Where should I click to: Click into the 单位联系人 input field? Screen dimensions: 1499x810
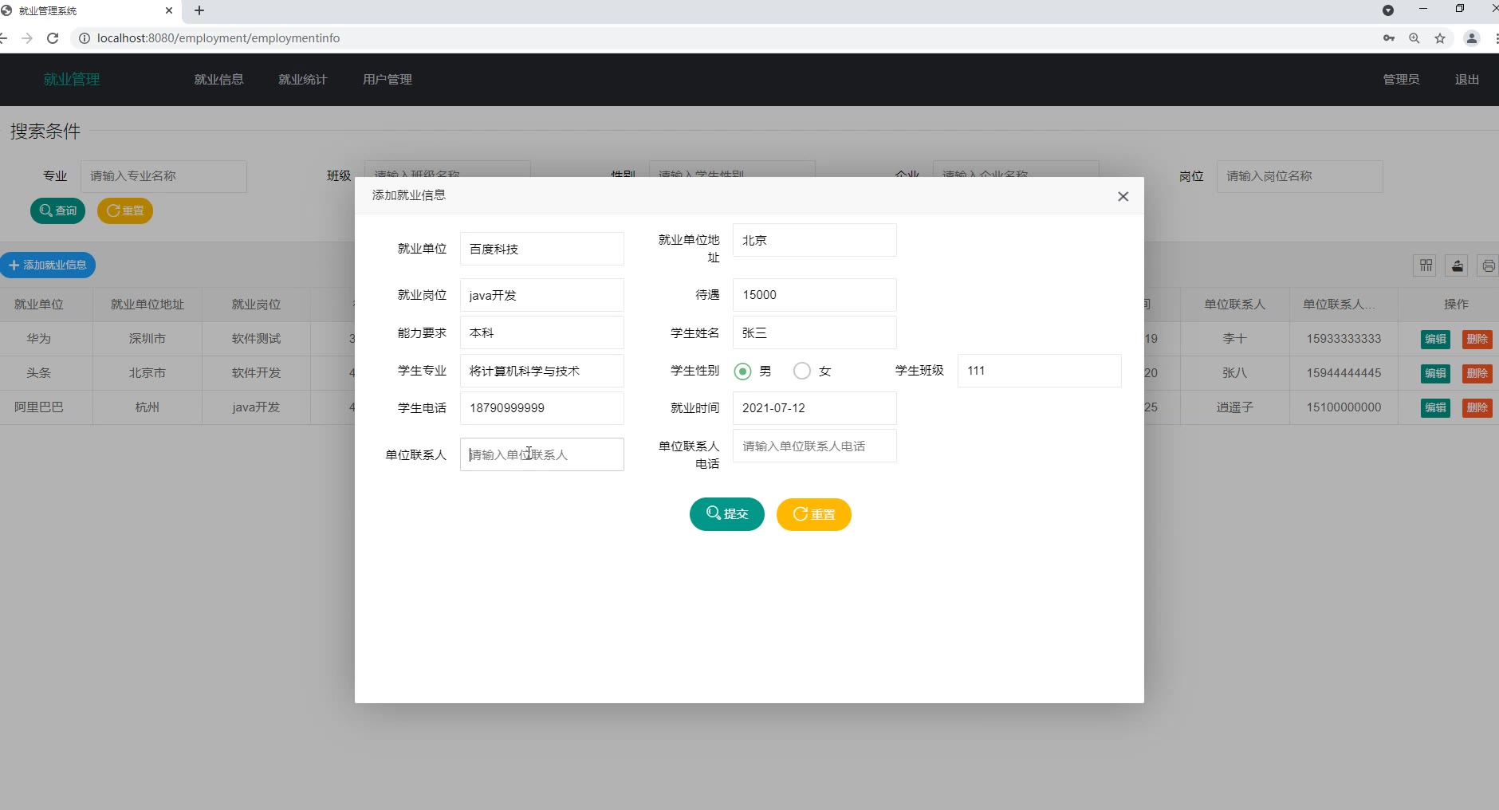(x=541, y=454)
